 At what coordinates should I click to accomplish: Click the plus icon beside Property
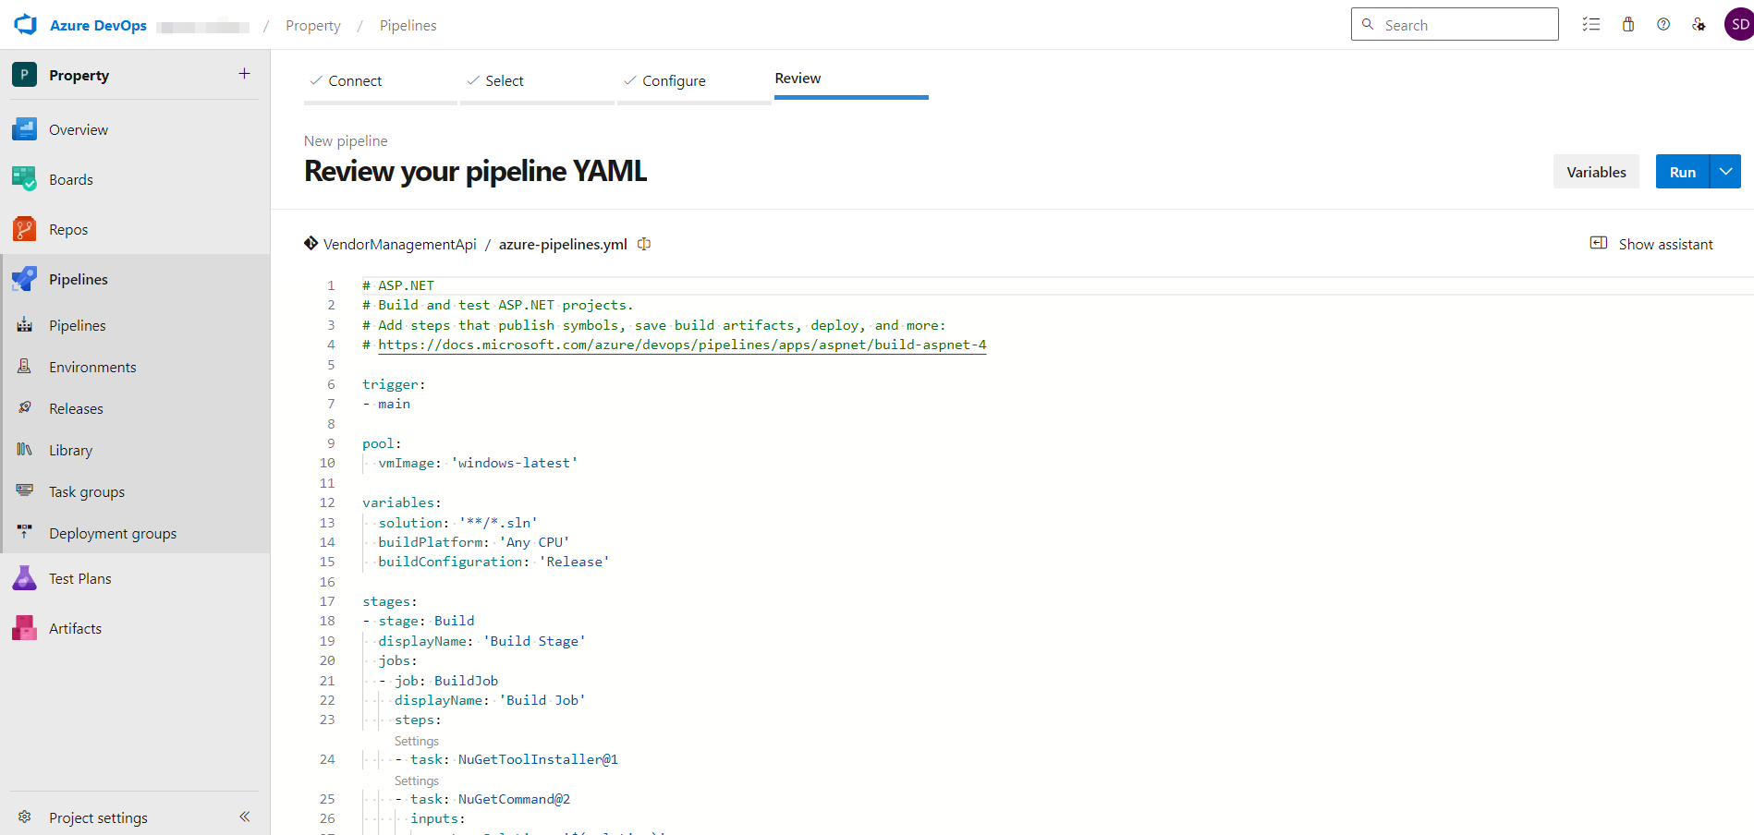click(x=244, y=74)
